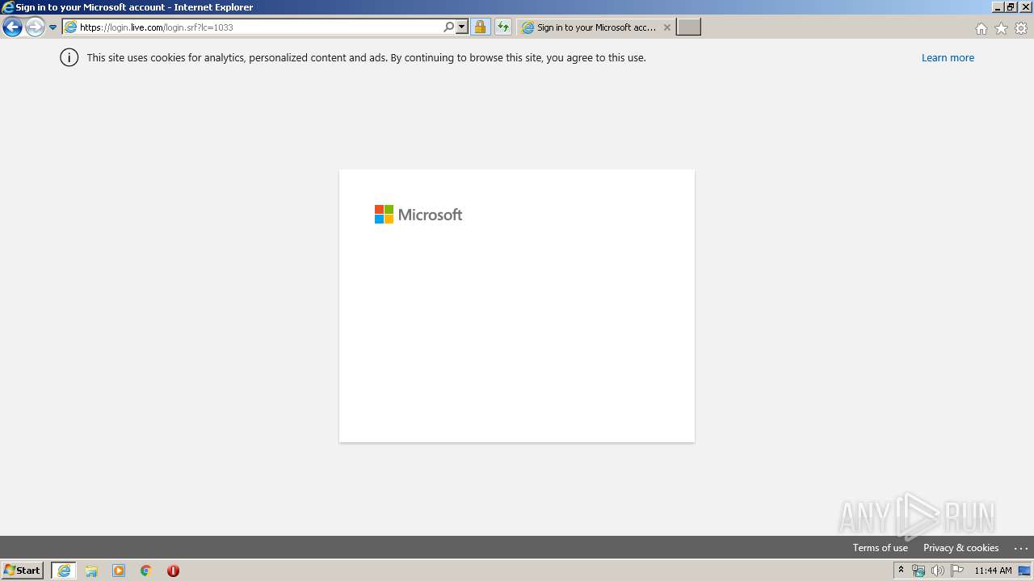Open the red shield taskbar icon
The height and width of the screenshot is (581, 1034).
pyautogui.click(x=173, y=571)
